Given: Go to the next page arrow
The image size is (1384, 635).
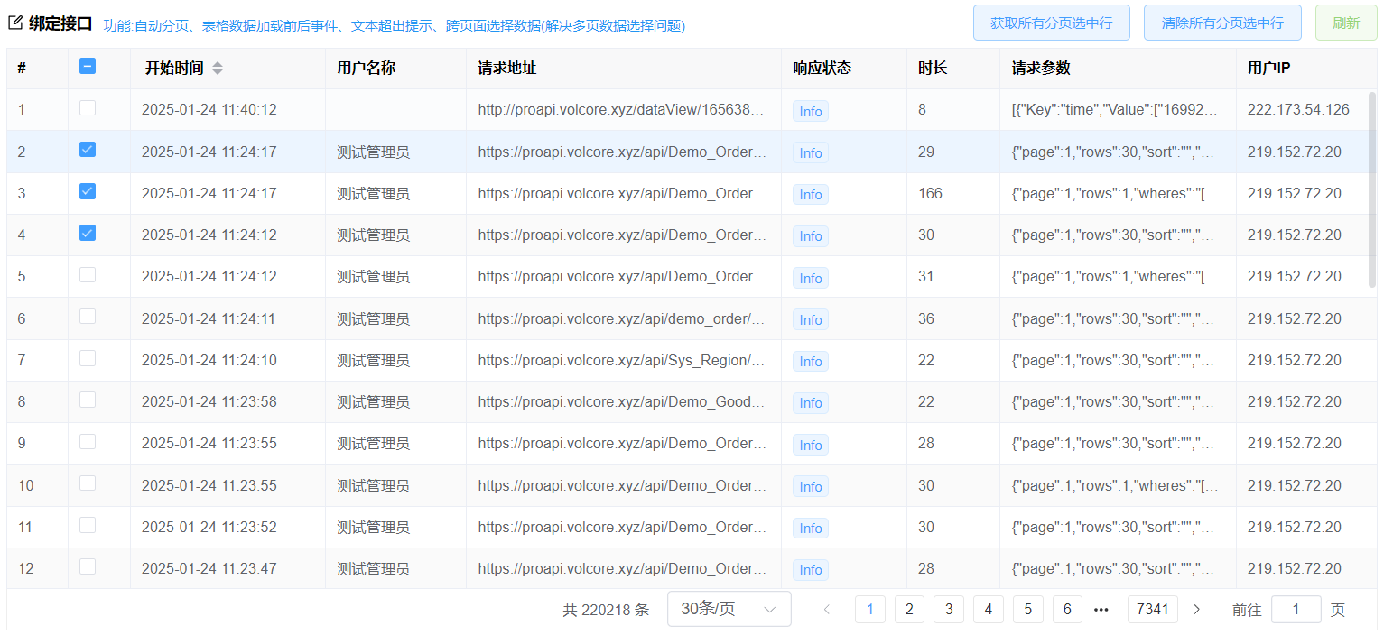Looking at the screenshot, I should coord(1197,610).
